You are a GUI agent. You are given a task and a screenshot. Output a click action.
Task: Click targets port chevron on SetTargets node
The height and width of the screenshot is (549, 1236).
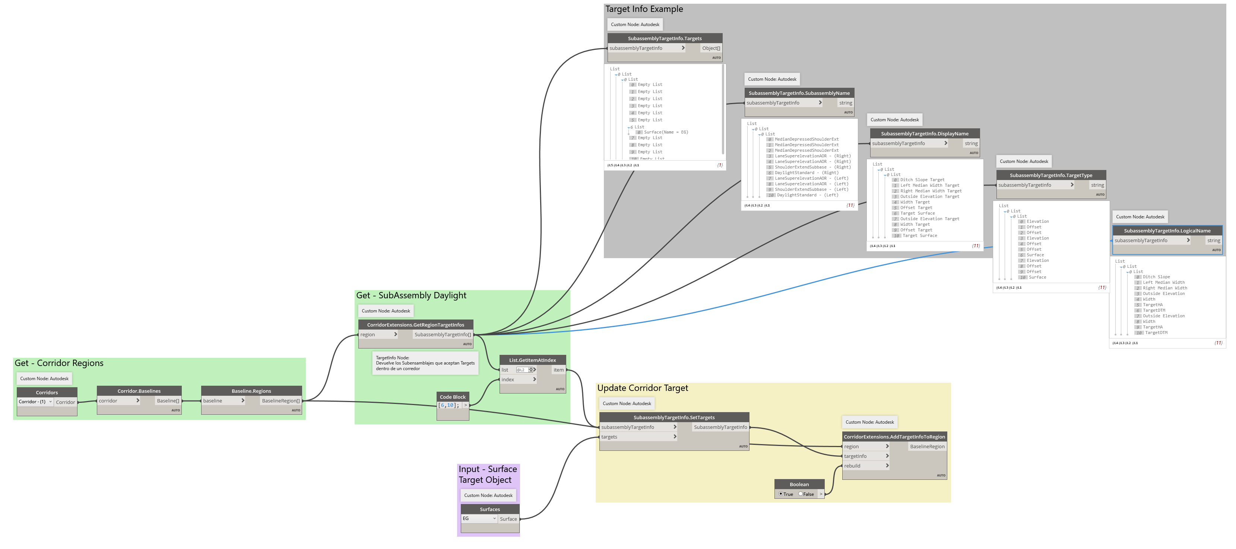pyautogui.click(x=675, y=436)
